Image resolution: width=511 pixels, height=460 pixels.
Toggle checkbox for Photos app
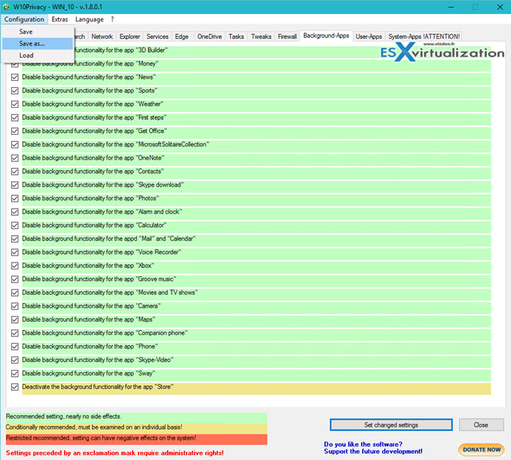point(15,199)
